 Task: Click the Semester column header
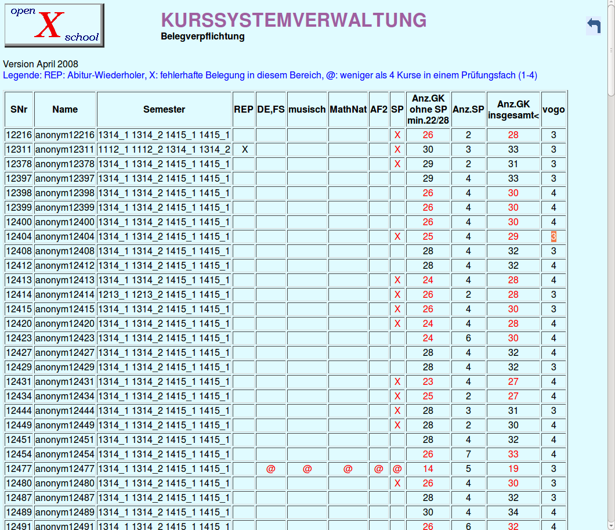pyautogui.click(x=164, y=110)
